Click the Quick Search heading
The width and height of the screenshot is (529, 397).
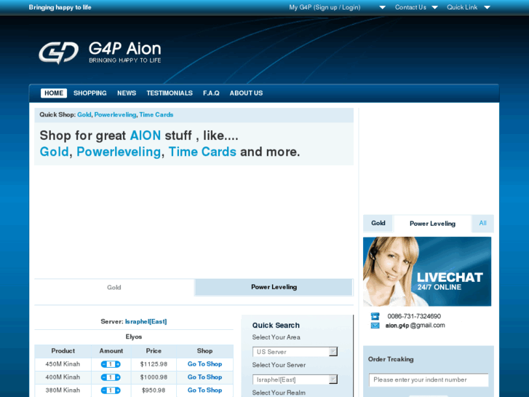(x=276, y=326)
